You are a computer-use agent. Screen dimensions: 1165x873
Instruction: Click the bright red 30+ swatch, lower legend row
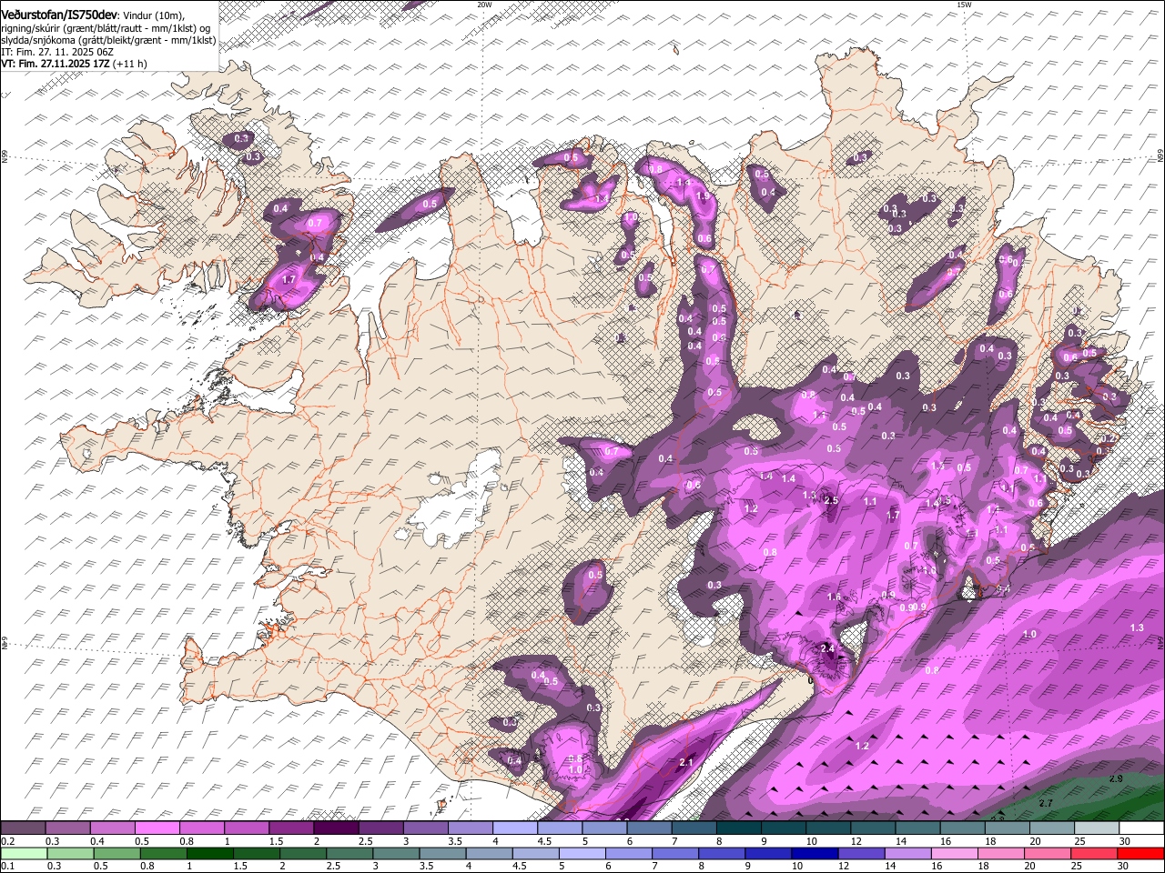(1140, 853)
